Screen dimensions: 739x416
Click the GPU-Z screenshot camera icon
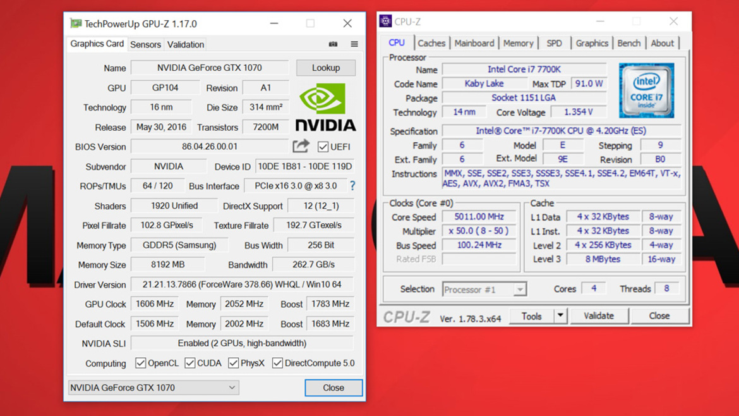tap(333, 44)
